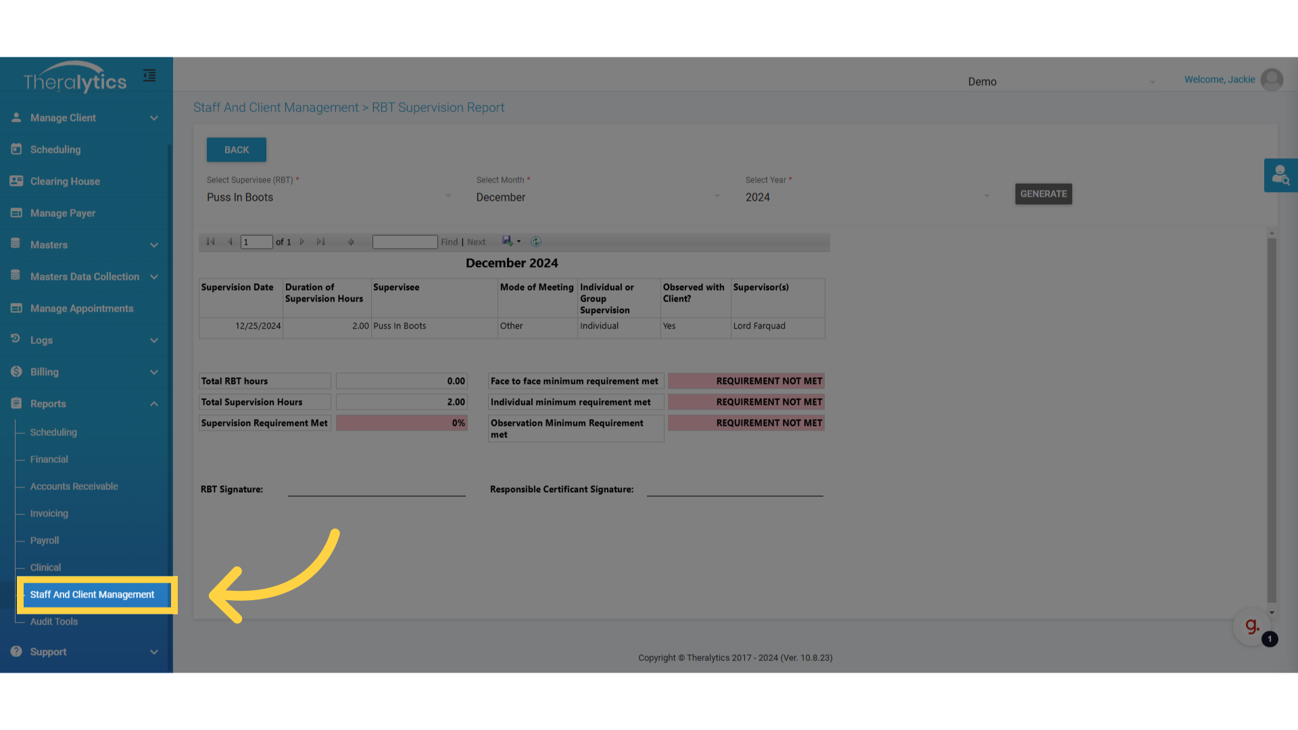Click the report export save icon
Screen dimensions: 1298x730
tap(507, 241)
